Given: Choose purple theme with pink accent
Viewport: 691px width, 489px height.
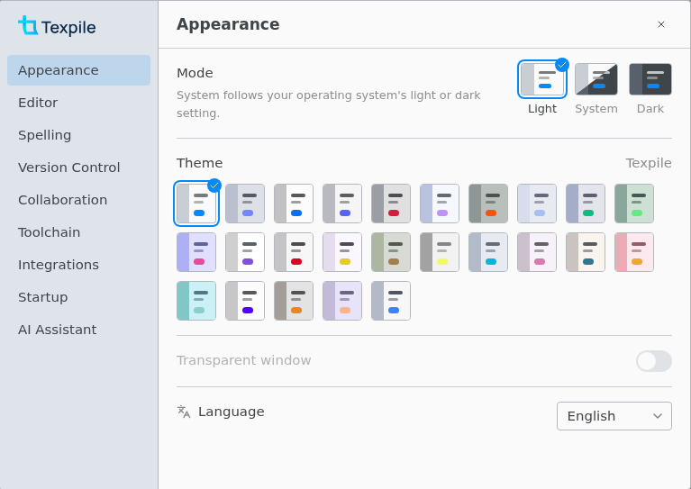Looking at the screenshot, I should pos(196,252).
